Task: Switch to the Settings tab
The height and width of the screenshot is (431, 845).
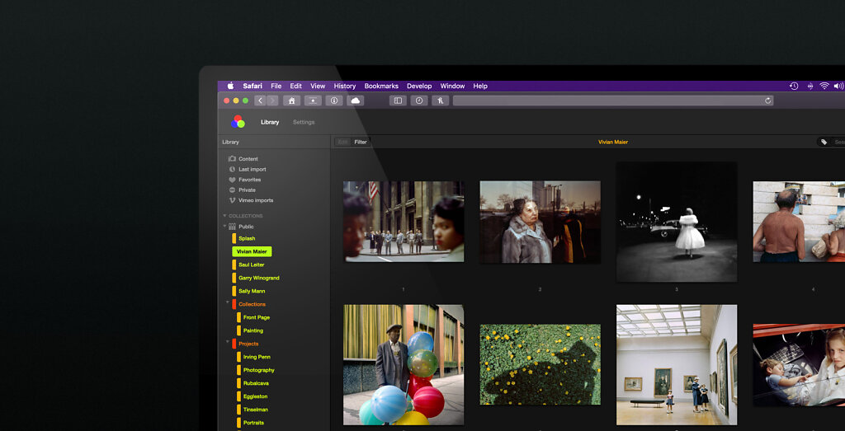Action: point(304,122)
